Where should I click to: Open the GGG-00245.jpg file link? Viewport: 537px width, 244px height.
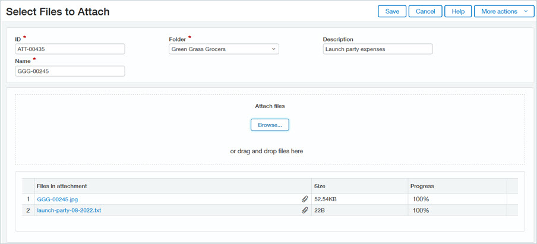pos(58,199)
